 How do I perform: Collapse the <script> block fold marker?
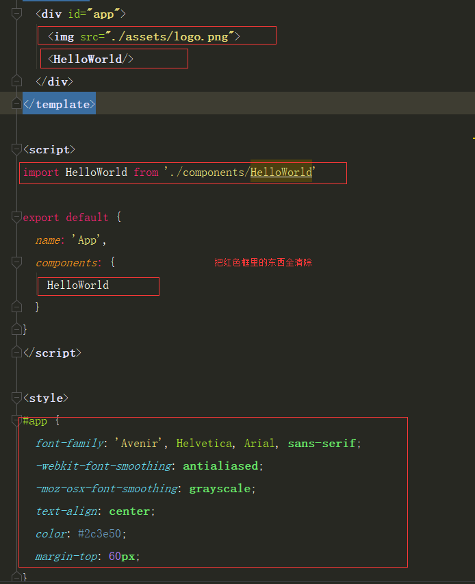click(x=16, y=150)
